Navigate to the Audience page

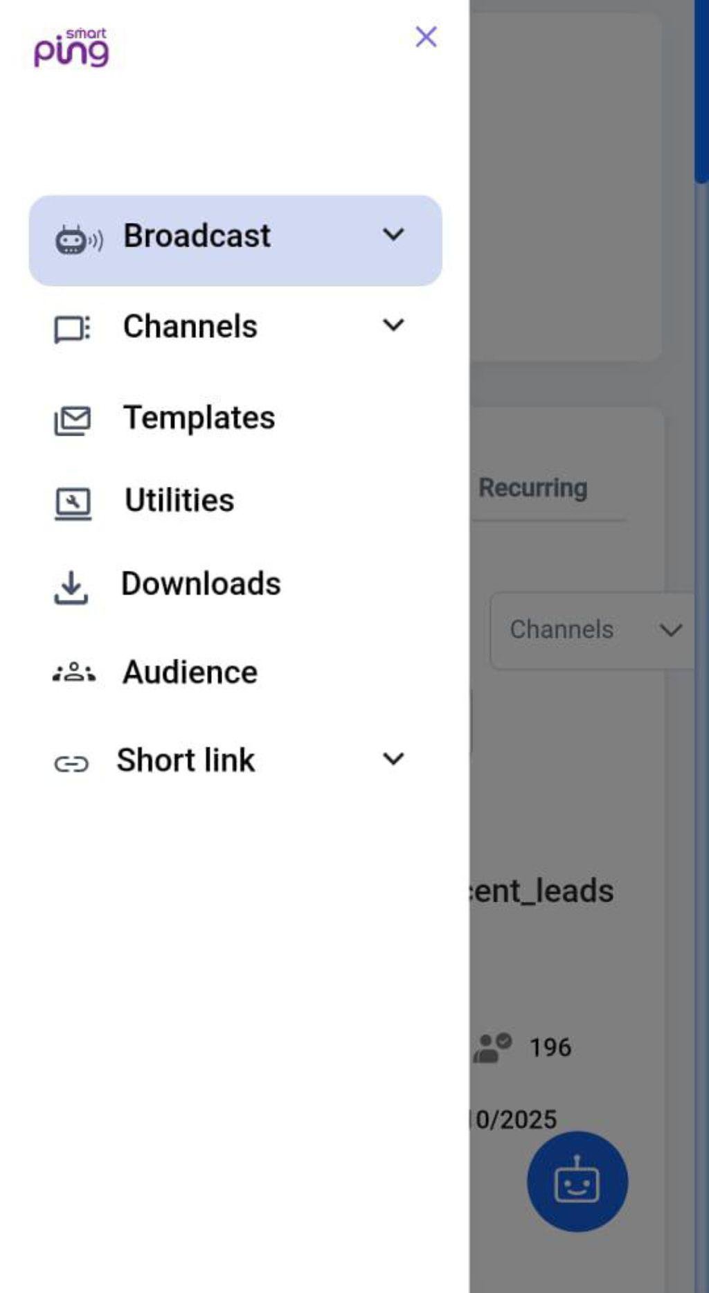click(x=190, y=672)
